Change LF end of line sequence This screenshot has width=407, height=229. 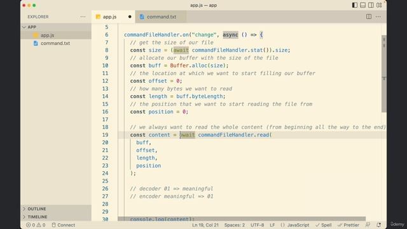272,225
